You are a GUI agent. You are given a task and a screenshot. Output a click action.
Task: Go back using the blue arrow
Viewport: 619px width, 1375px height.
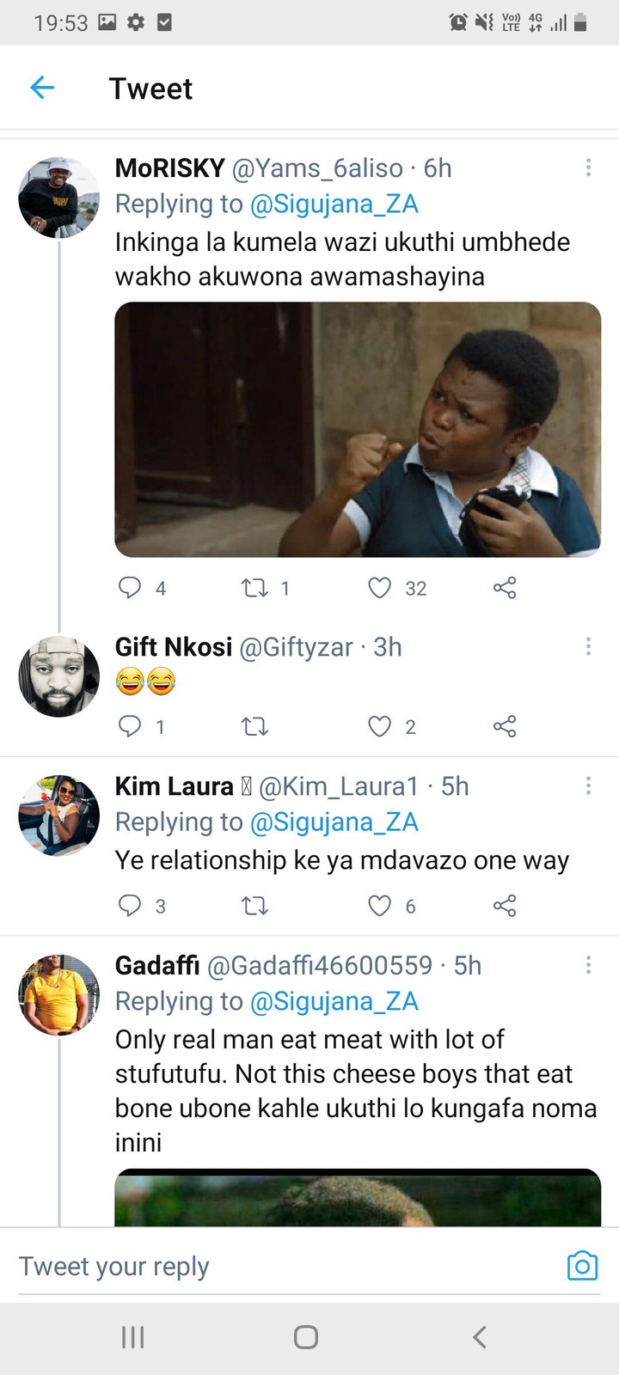tap(42, 88)
